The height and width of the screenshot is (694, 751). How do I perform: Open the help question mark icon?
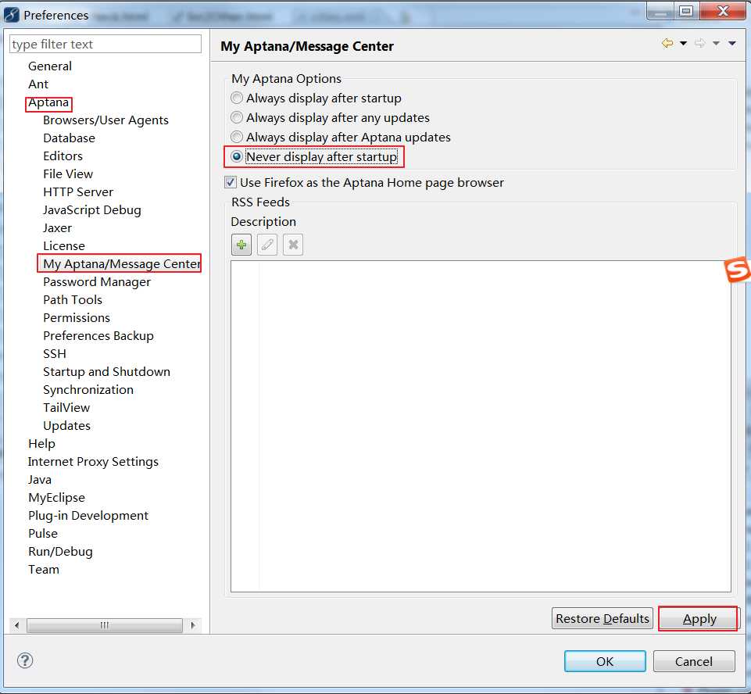pos(25,660)
